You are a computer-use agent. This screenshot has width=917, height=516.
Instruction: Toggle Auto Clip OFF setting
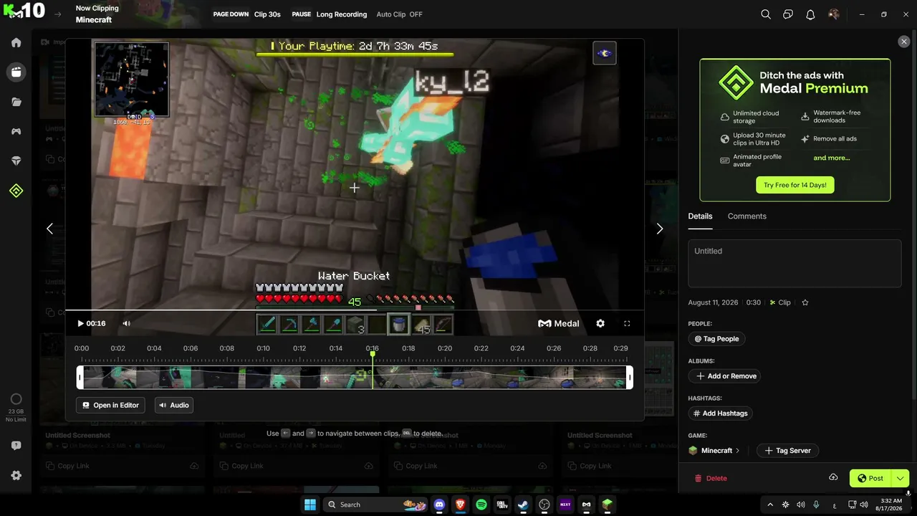[399, 14]
